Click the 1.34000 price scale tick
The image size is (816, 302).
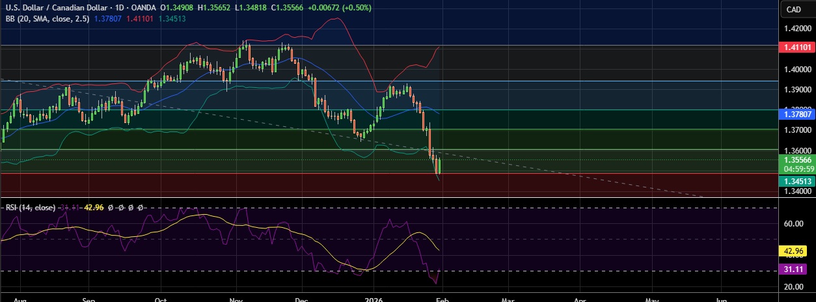797,191
